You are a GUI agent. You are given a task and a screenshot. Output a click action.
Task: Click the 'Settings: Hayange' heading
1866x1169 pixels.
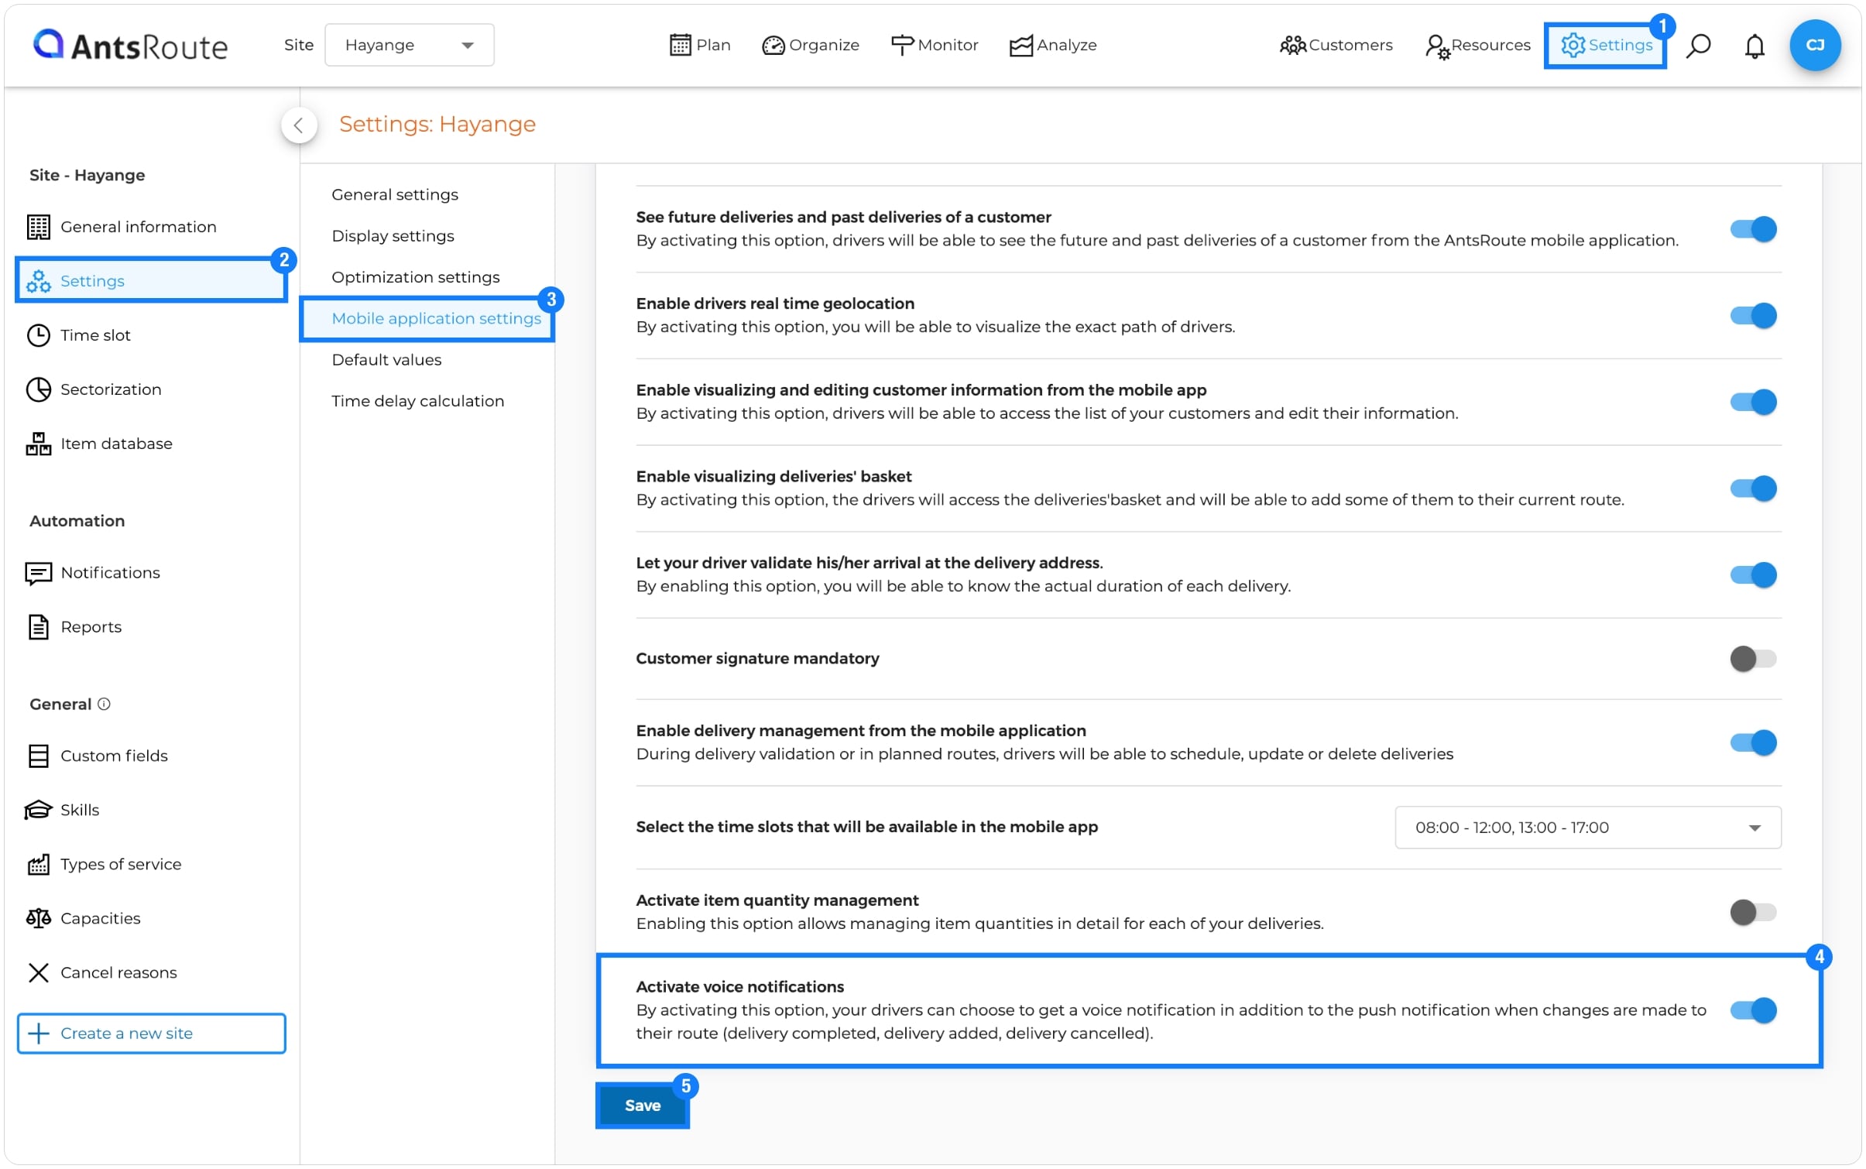pos(437,124)
